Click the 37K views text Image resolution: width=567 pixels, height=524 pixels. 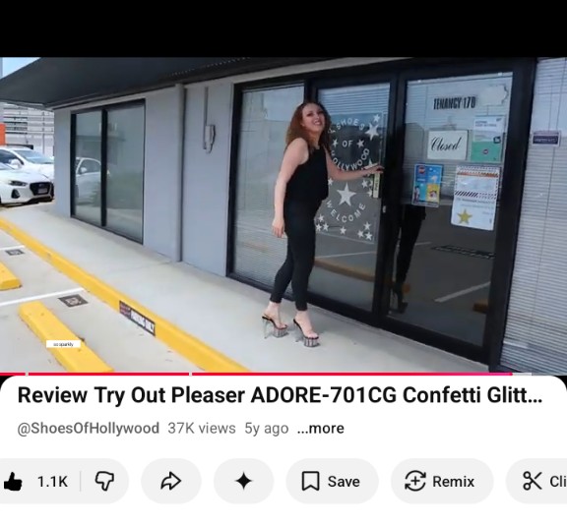click(202, 429)
